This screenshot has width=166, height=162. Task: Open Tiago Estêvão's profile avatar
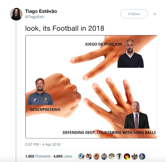[16, 14]
